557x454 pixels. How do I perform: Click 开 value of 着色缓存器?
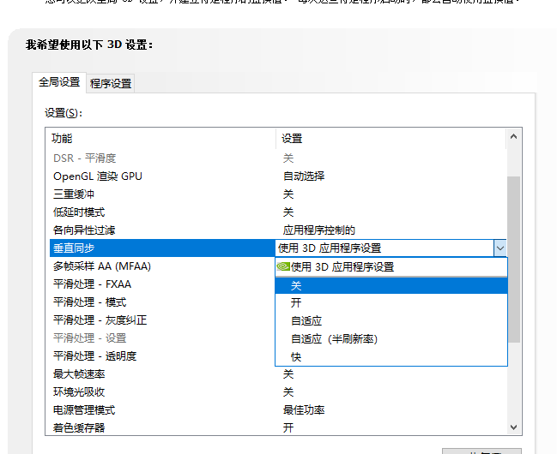[x=288, y=427]
